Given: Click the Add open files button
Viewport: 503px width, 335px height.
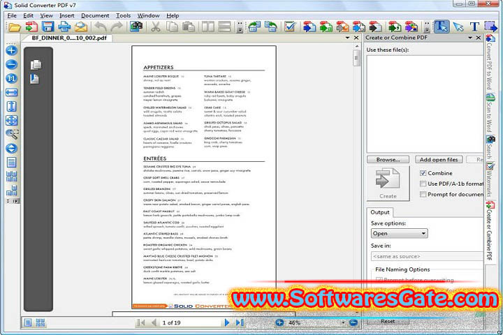Looking at the screenshot, I should [439, 159].
